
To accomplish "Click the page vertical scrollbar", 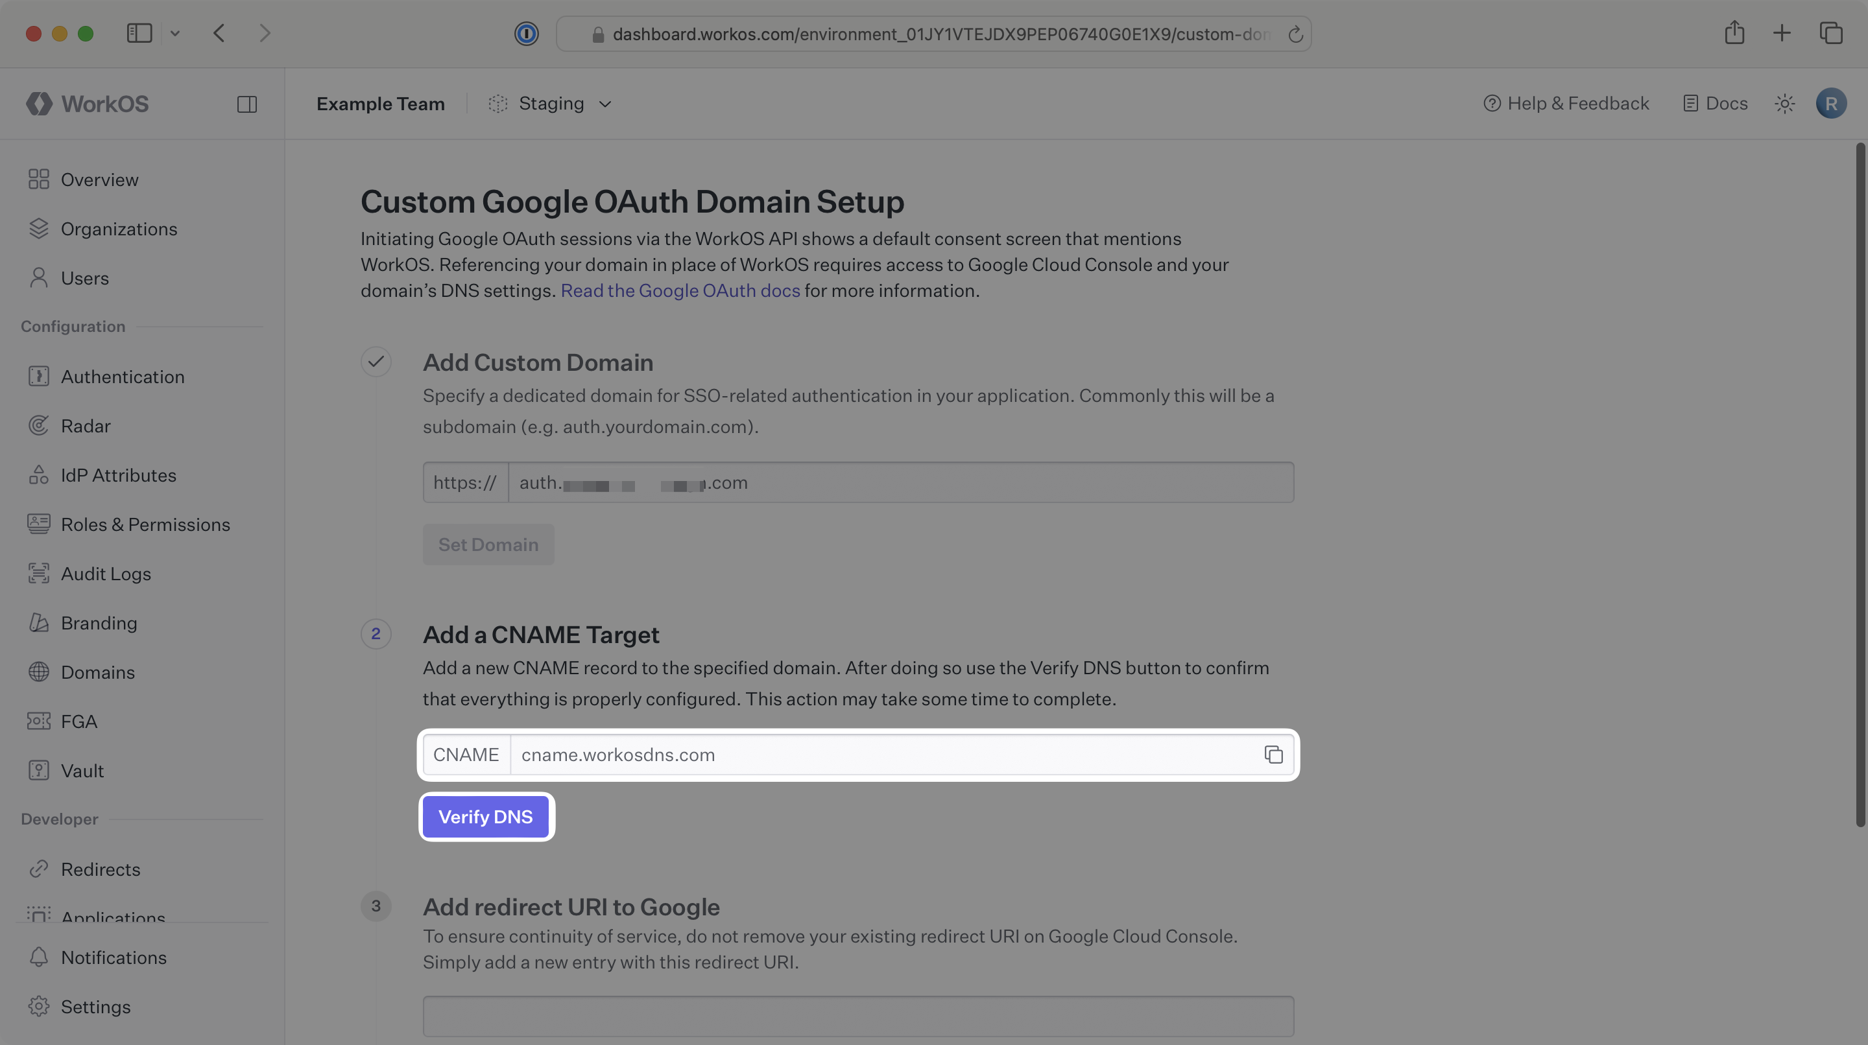I will [x=1860, y=484].
